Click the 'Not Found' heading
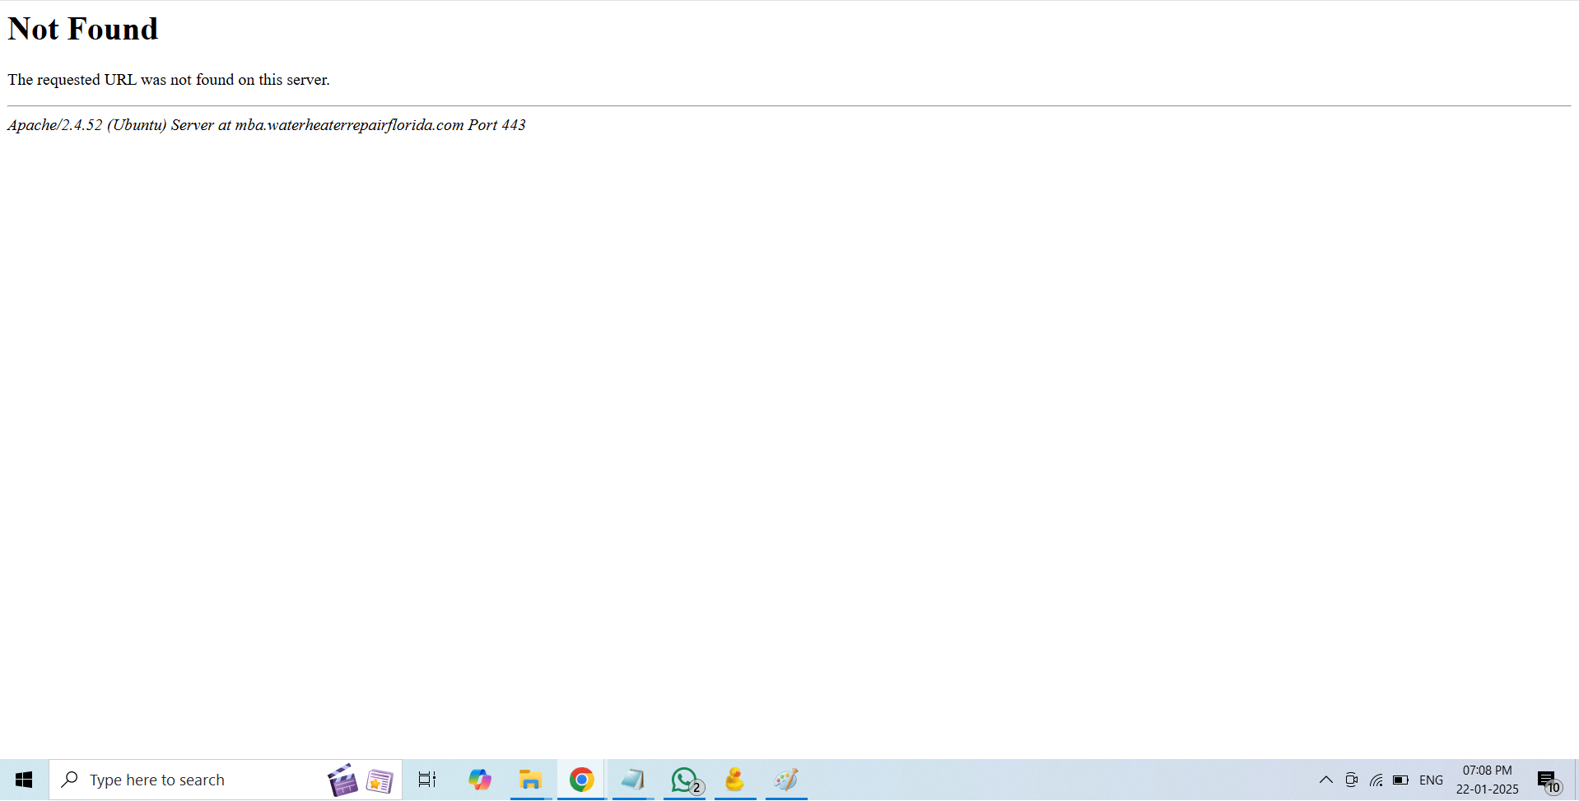The height and width of the screenshot is (801, 1579). tap(83, 29)
